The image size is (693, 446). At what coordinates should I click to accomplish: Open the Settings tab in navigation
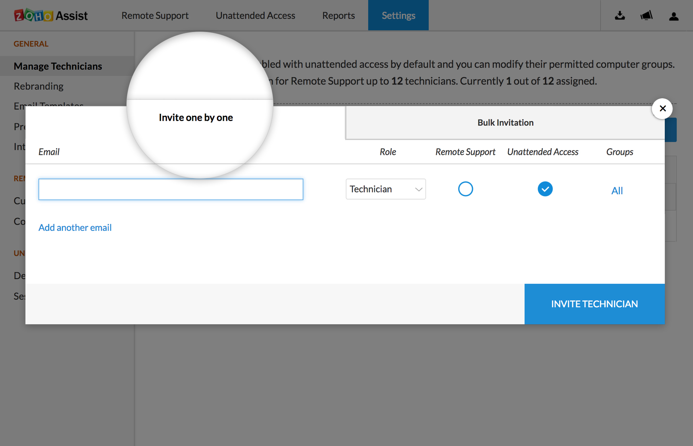click(398, 15)
